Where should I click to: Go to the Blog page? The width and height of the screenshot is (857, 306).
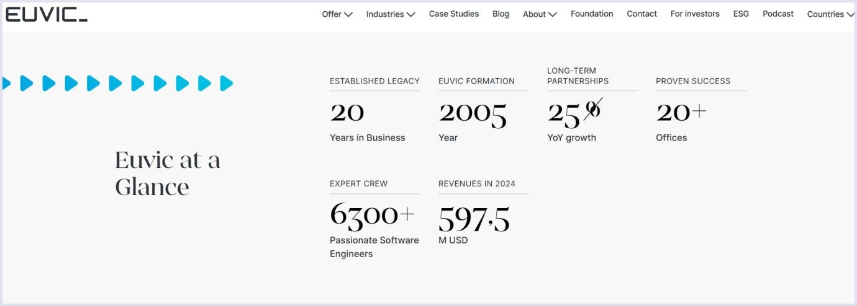[501, 14]
